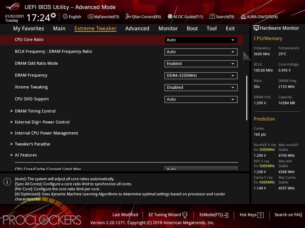Select the Extreme Tweaker tab

click(x=96, y=28)
